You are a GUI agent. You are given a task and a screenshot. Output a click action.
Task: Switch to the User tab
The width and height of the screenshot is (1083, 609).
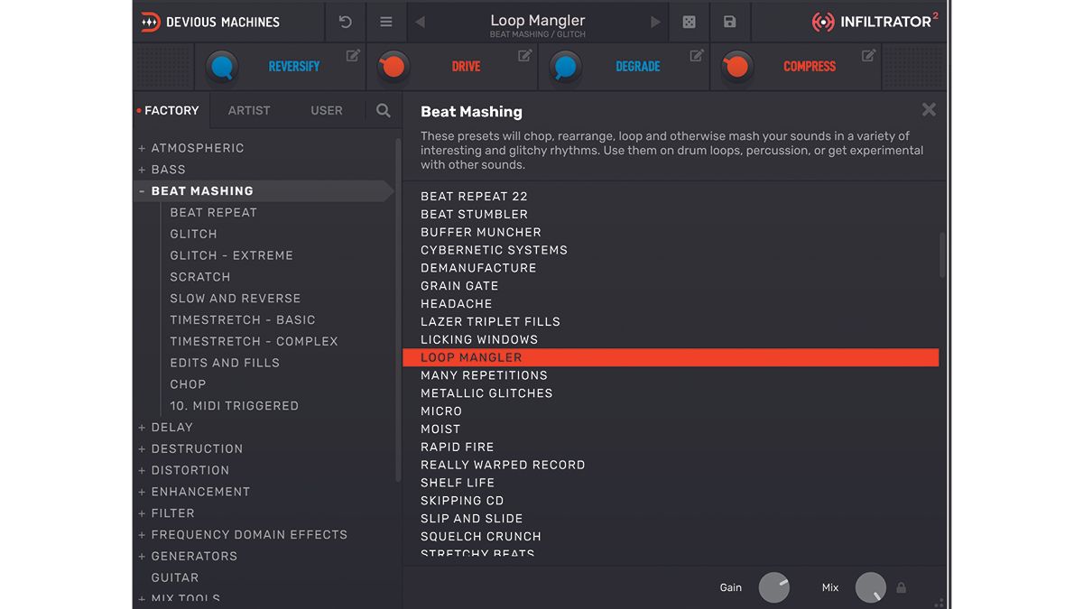[x=327, y=110]
